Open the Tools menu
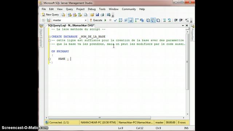233x131 pixels. click(x=102, y=9)
